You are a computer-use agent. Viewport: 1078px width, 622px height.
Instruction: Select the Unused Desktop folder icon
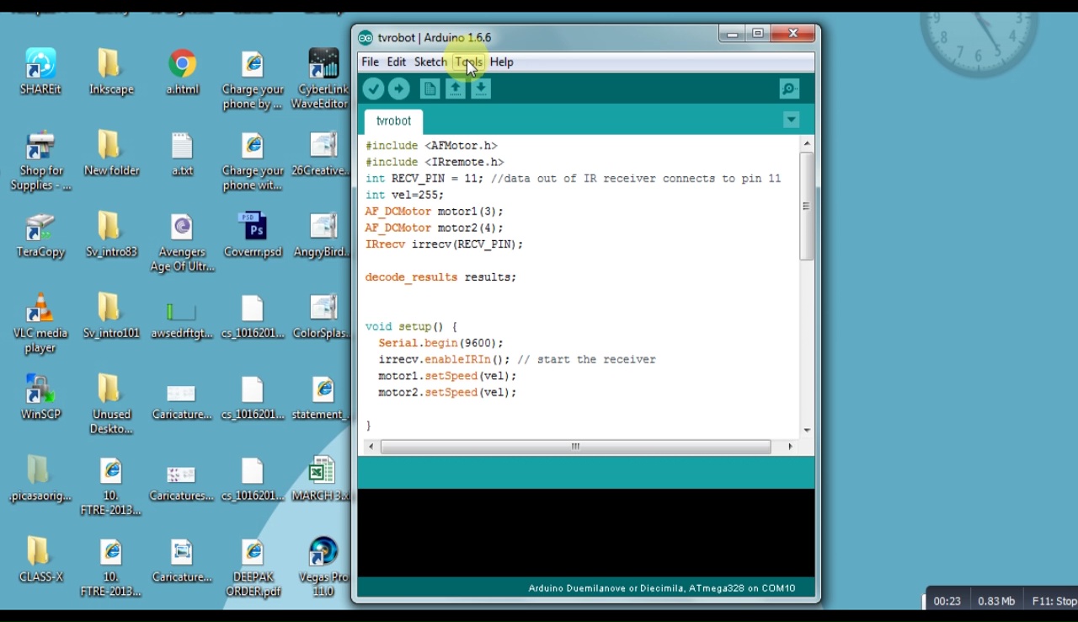(111, 405)
